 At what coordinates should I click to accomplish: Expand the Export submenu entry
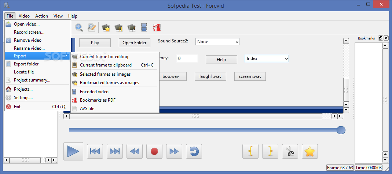37,56
